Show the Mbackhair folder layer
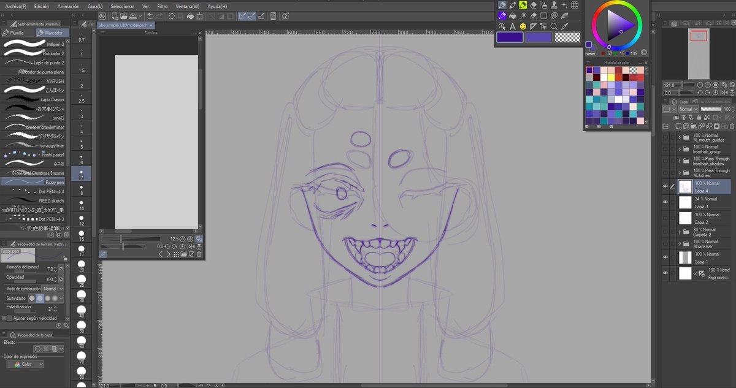 665,245
